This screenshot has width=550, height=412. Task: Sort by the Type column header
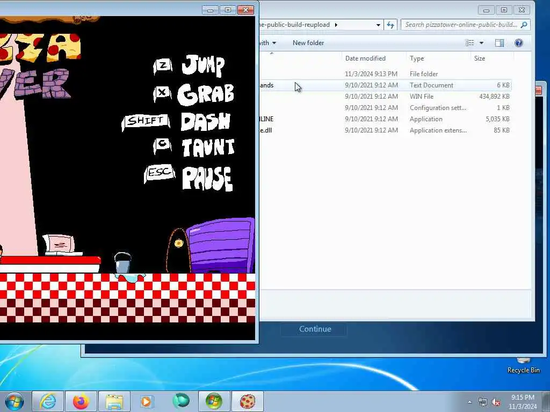417,58
